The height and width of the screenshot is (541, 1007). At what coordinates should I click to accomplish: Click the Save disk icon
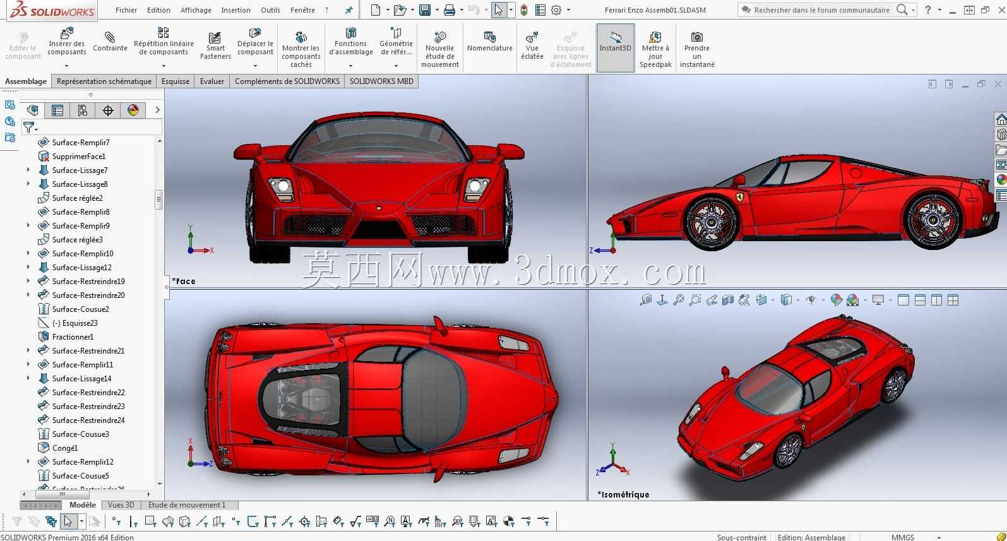click(x=425, y=10)
